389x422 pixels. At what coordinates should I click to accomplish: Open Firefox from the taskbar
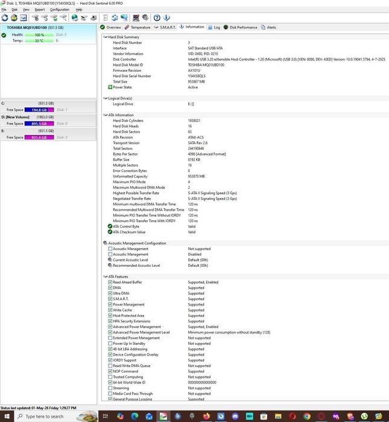(x=206, y=416)
